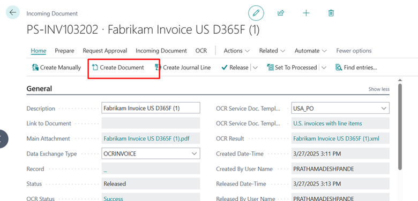Open the OCR Service Doc. Template dropdown
Viewport: 418px width, 201px height.
(x=340, y=108)
